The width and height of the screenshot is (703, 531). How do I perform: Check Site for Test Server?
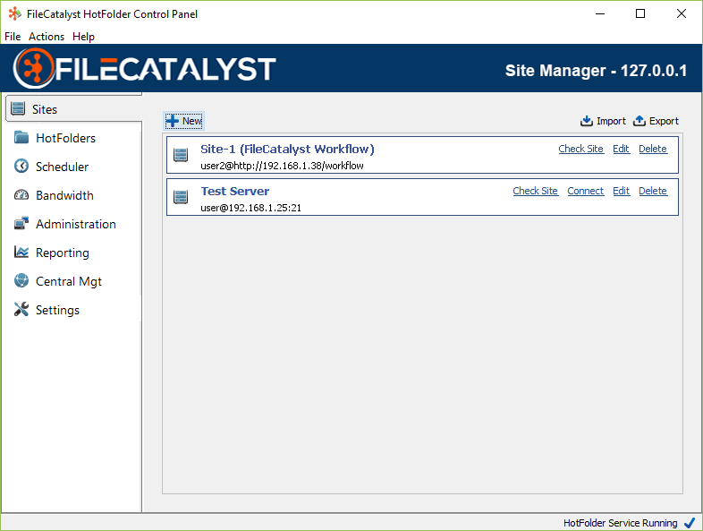536,191
